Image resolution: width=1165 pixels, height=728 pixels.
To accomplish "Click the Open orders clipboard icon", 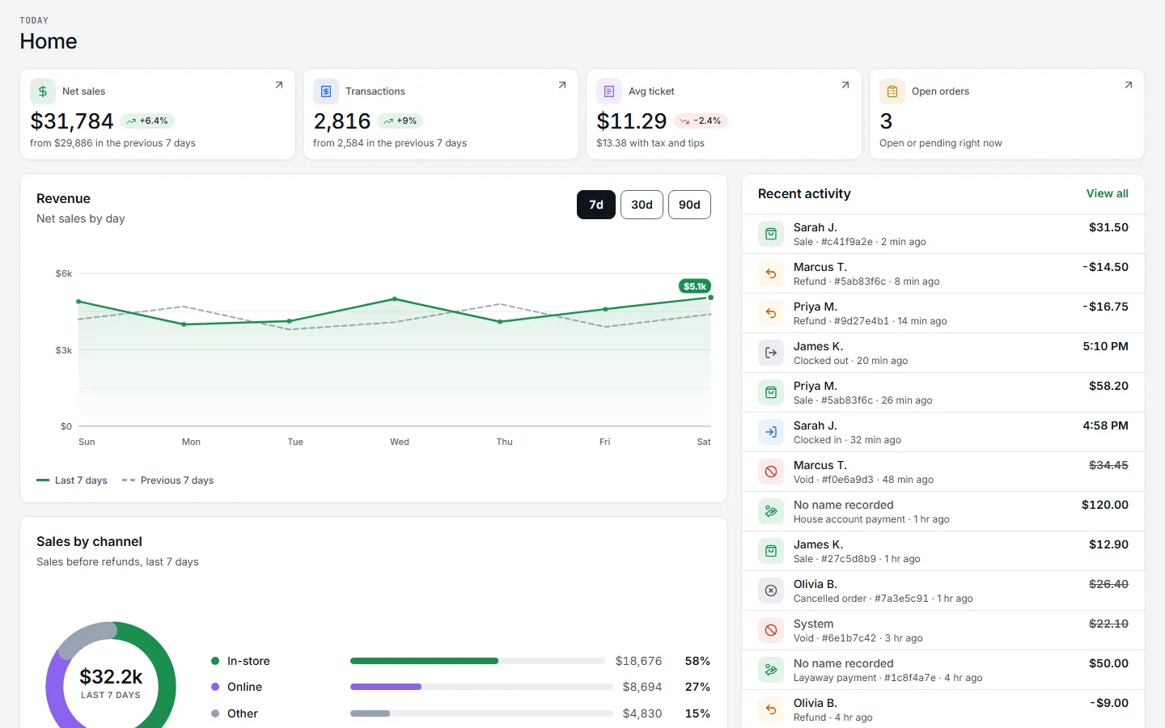I will (892, 91).
